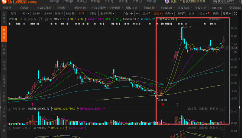Expand the 更多周期 period dropdown

[107, 14]
